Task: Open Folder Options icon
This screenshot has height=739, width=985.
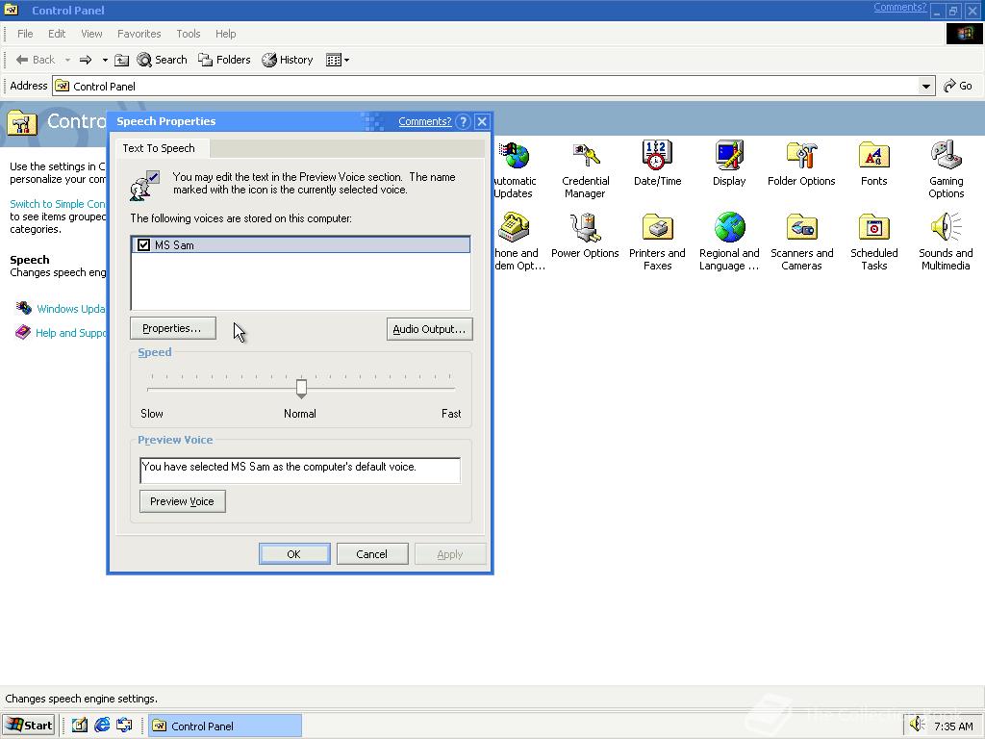Action: pos(801,164)
